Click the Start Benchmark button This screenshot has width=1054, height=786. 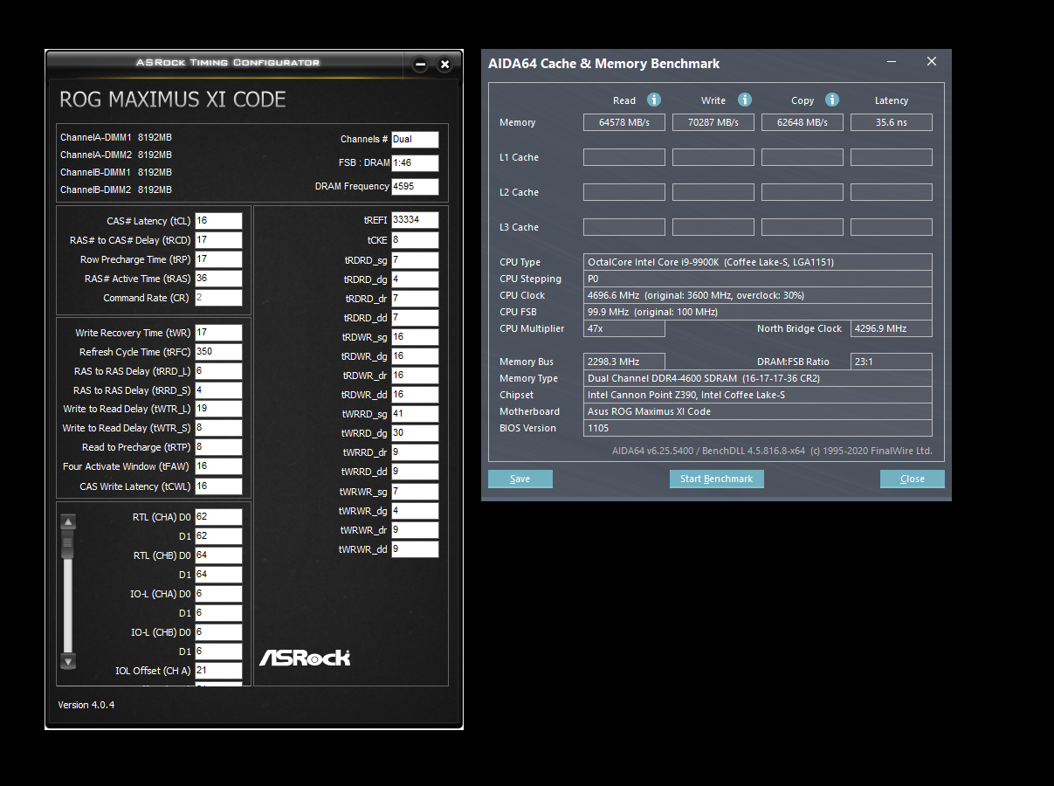[717, 479]
